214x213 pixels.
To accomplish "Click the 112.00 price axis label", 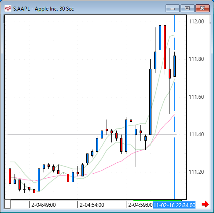I will pos(196,22).
